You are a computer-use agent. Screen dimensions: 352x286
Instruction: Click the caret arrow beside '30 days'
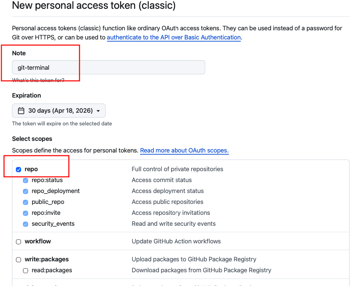(98, 111)
